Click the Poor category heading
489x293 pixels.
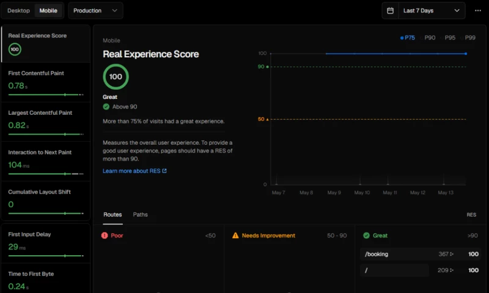(x=117, y=236)
